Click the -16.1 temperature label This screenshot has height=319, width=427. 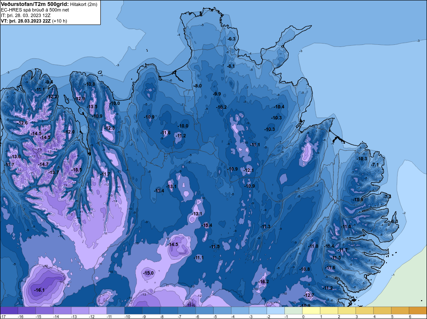39,290
